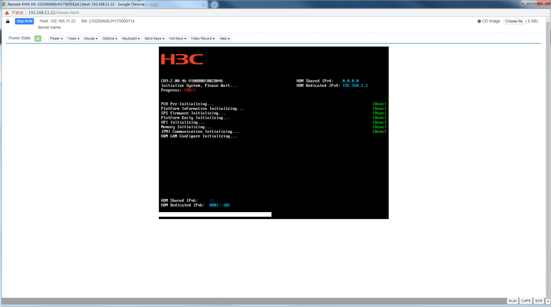Click the boot progress bar in KVM screen
This screenshot has height=307, width=551.
pyautogui.click(x=215, y=214)
